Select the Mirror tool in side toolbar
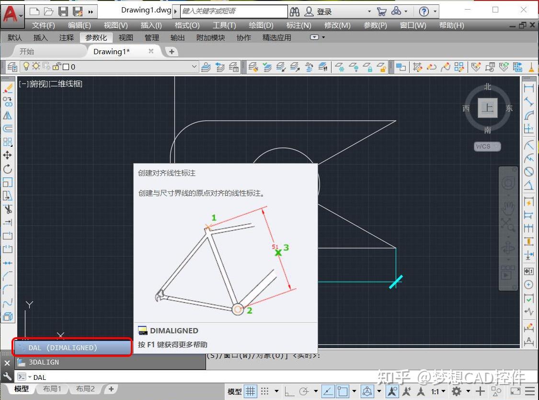 click(x=8, y=114)
